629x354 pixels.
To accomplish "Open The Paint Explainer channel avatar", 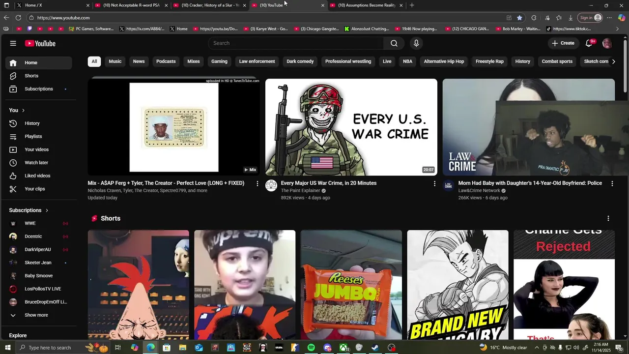I will tap(271, 185).
